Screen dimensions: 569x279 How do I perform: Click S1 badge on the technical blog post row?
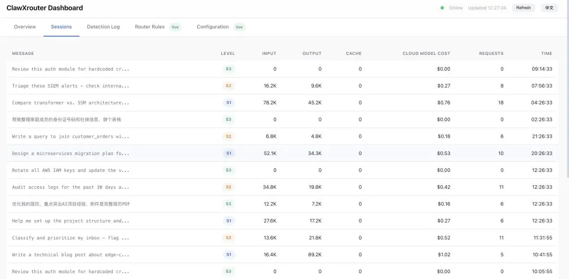[x=229, y=255]
